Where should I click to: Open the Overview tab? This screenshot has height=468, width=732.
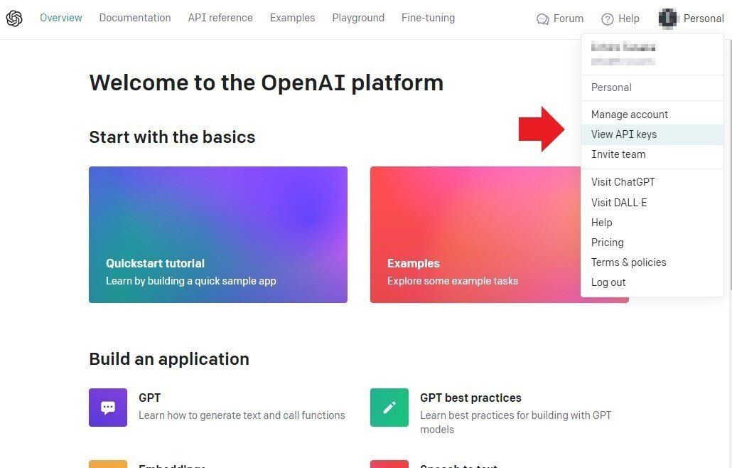tap(60, 18)
